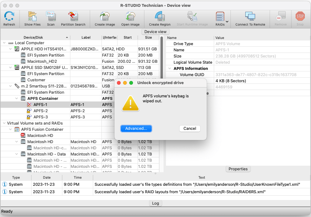Click the Logical Volume State 'Deleted' value
This screenshot has height=217, width=311.
222,62
